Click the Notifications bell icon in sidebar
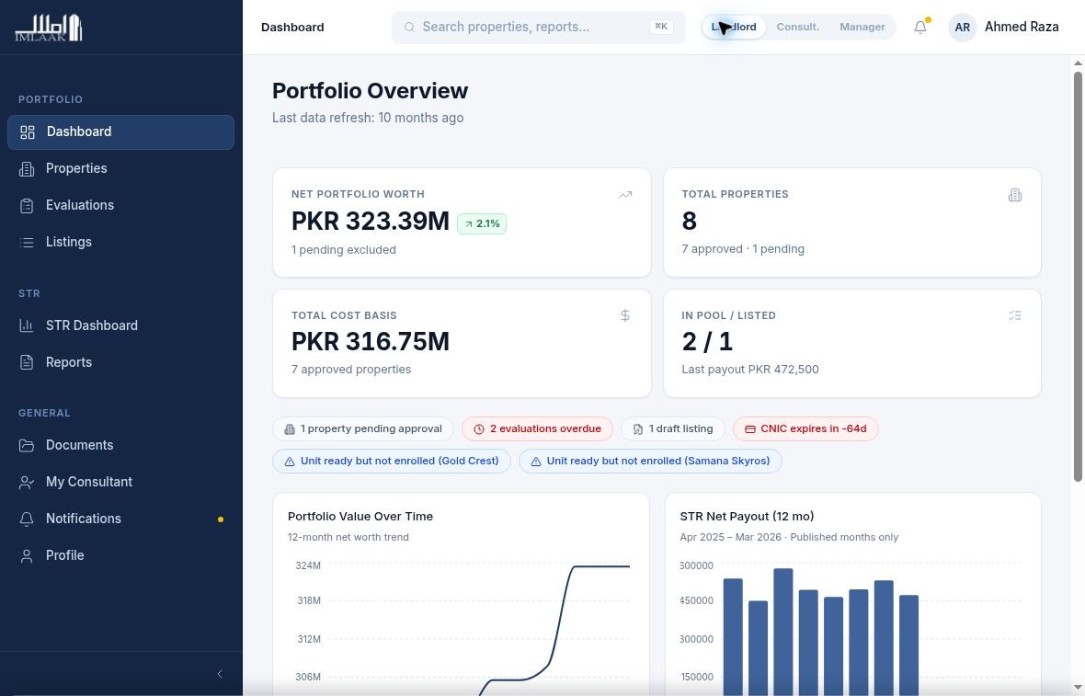Viewport: 1085px width, 696px height. (27, 519)
